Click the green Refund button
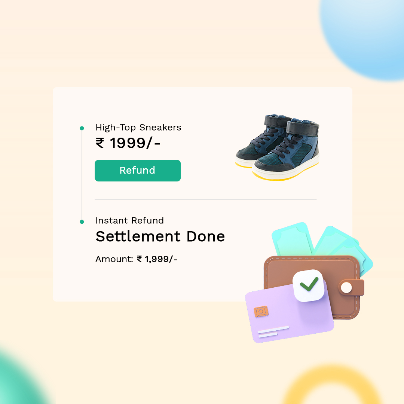 [x=138, y=171]
